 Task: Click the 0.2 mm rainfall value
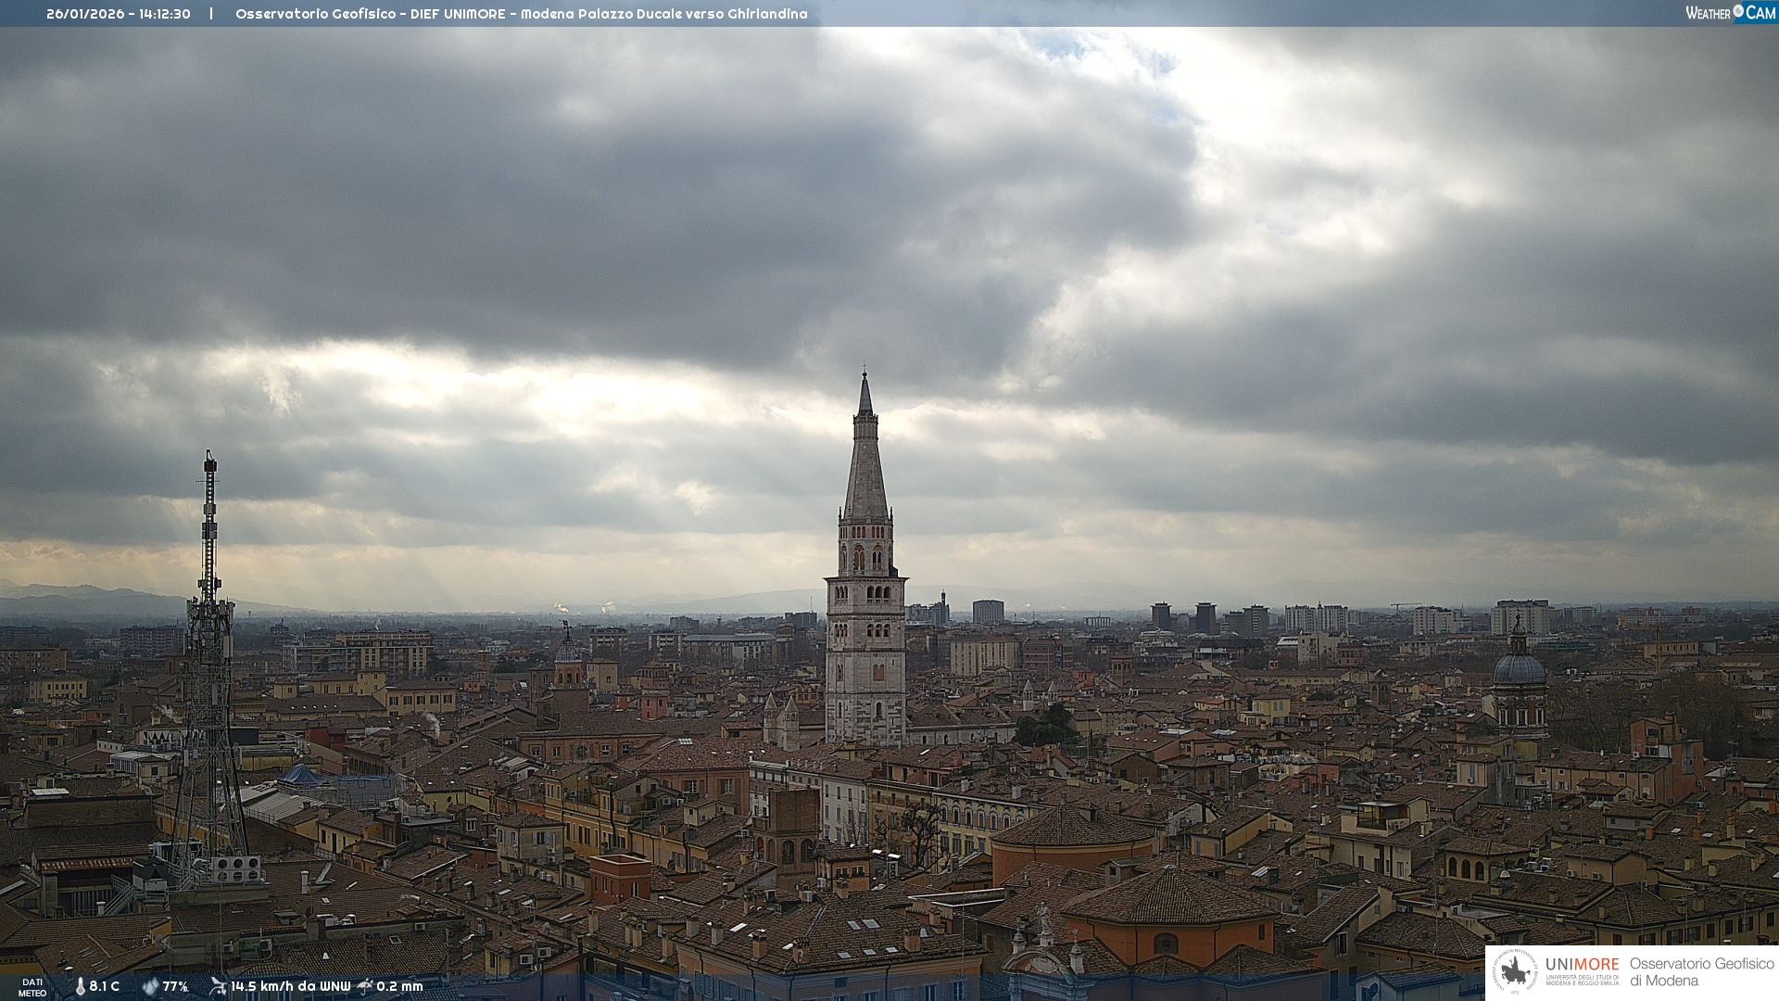click(399, 986)
